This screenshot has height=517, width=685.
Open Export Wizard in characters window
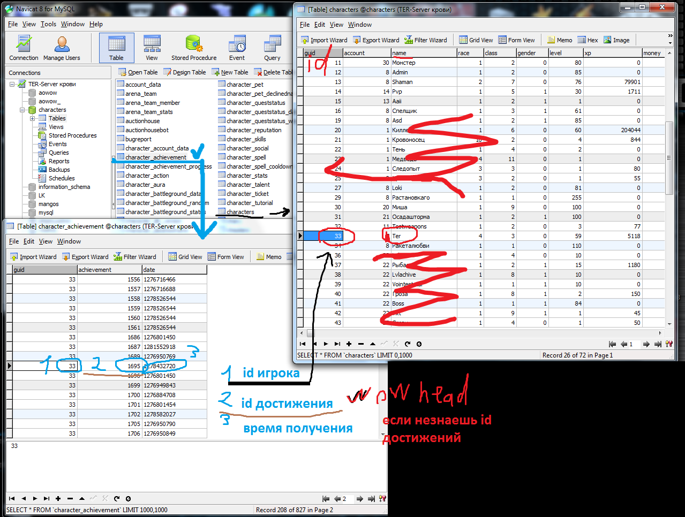pos(376,40)
